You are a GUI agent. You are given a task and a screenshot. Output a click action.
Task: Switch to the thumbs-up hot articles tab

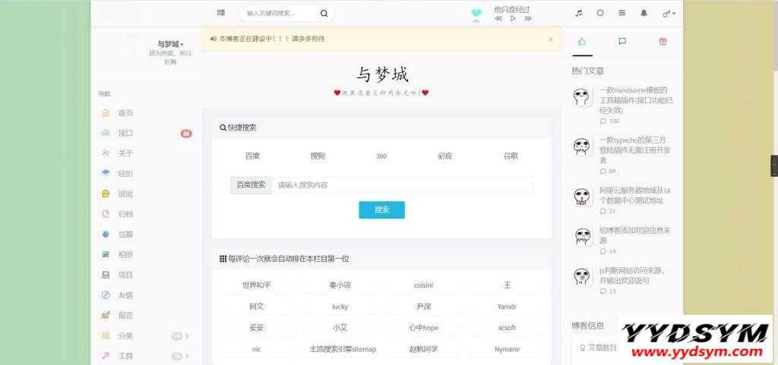click(582, 42)
